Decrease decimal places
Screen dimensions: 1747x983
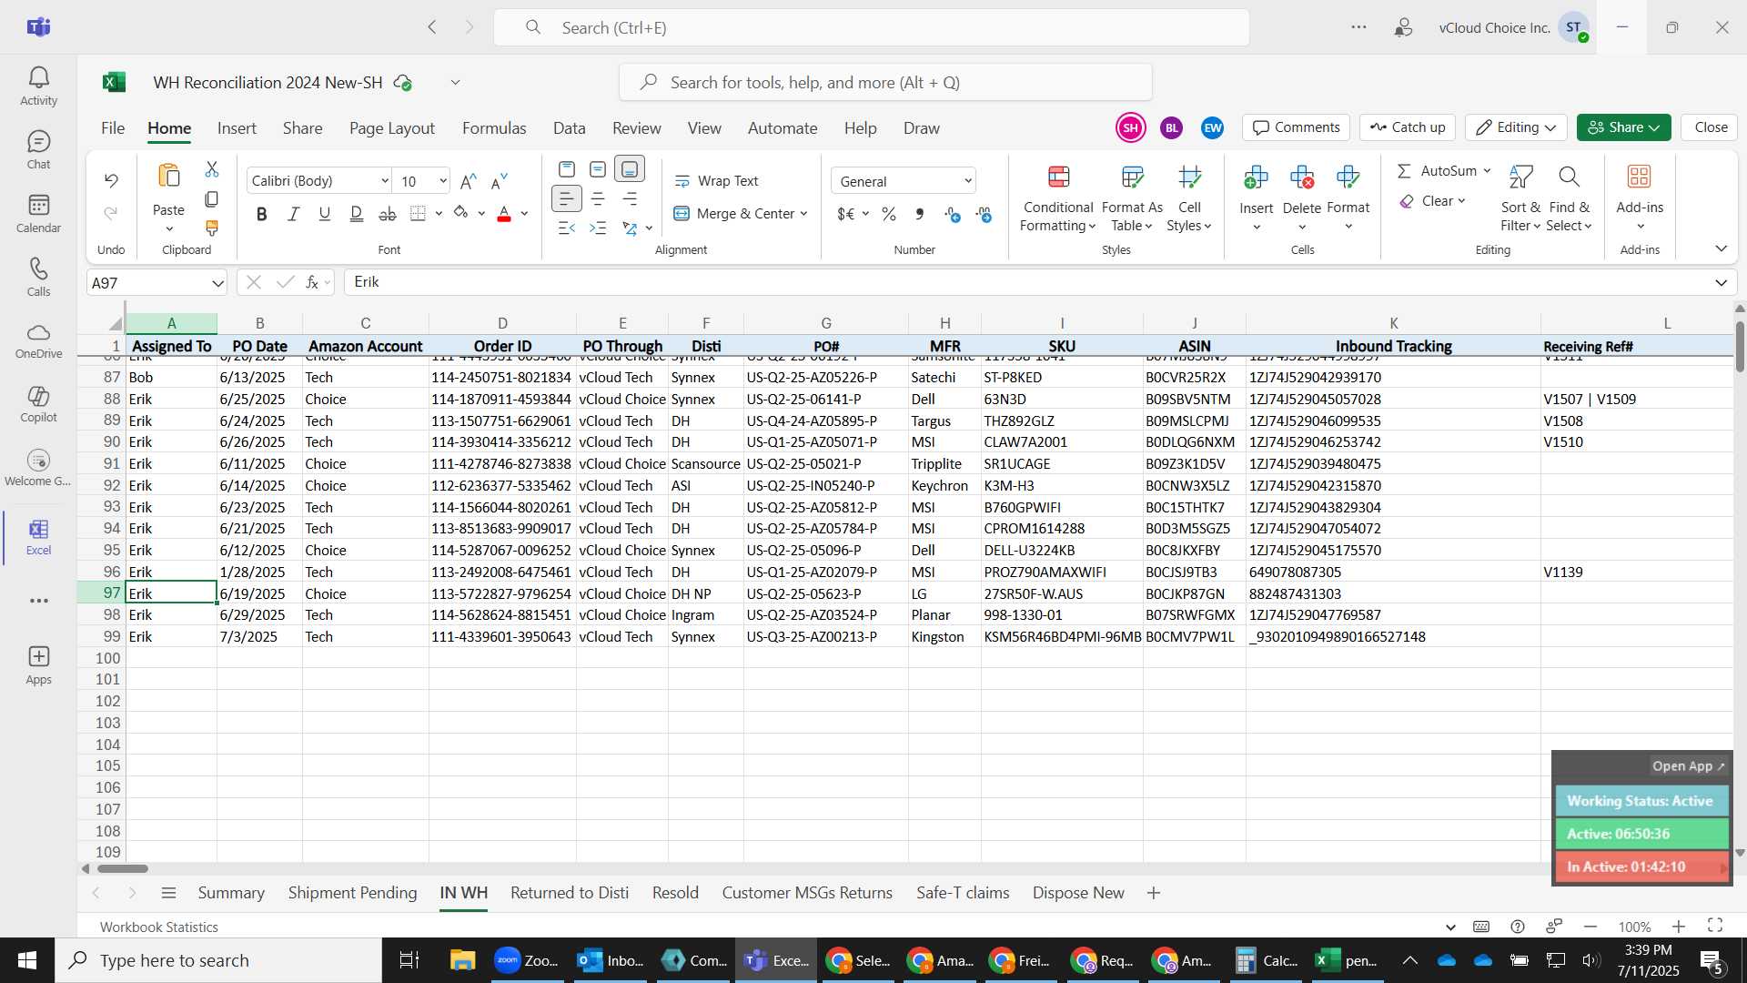(985, 214)
